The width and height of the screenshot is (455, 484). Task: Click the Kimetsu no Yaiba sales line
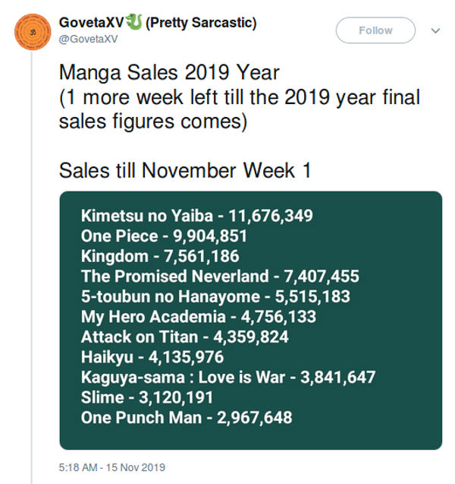[x=196, y=216]
